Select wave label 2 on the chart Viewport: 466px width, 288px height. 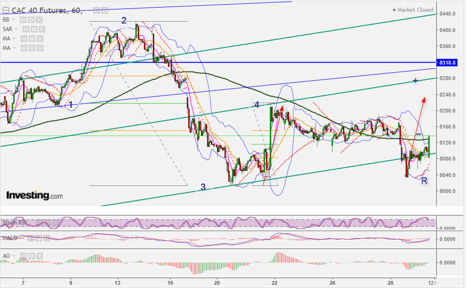click(124, 20)
